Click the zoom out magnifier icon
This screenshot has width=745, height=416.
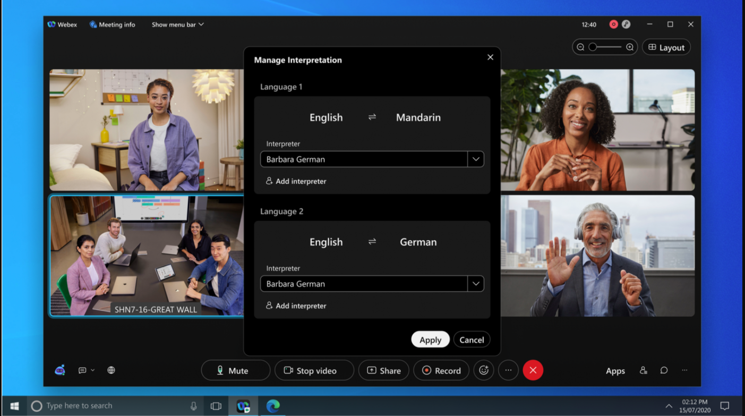[580, 47]
